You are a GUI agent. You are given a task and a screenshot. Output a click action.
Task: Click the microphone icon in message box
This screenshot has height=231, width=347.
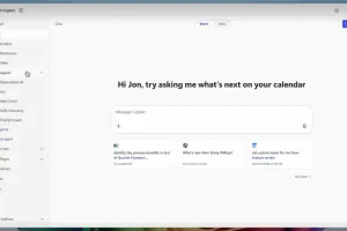click(x=305, y=126)
